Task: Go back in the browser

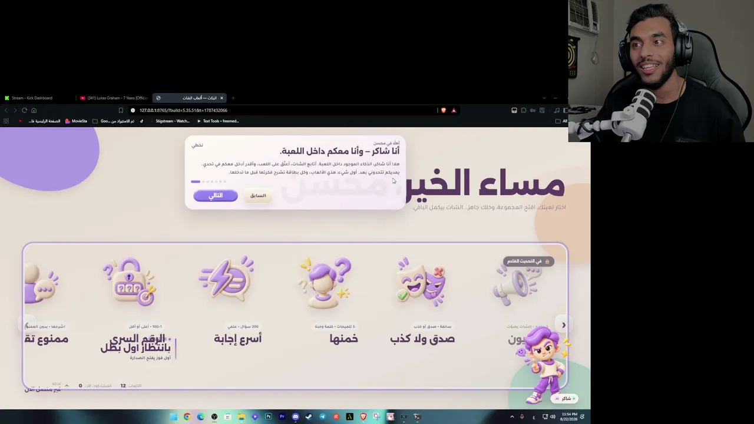Action: [x=6, y=110]
